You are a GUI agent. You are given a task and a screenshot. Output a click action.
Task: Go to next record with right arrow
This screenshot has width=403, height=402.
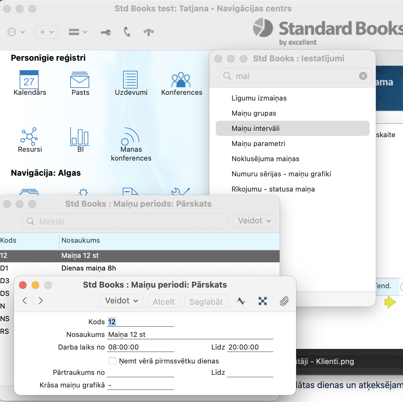[41, 301]
